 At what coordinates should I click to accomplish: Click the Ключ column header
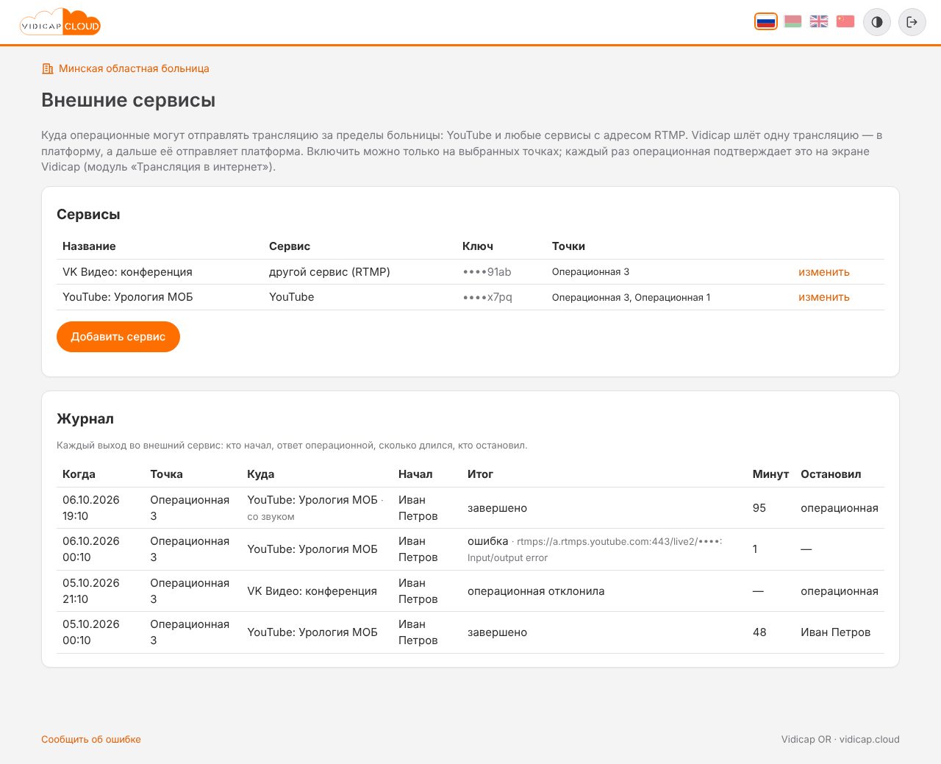(478, 246)
